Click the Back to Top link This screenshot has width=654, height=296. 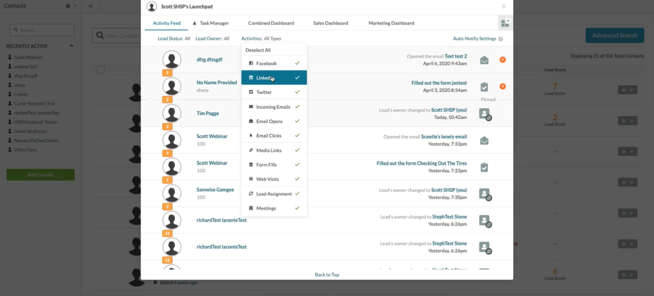point(327,275)
